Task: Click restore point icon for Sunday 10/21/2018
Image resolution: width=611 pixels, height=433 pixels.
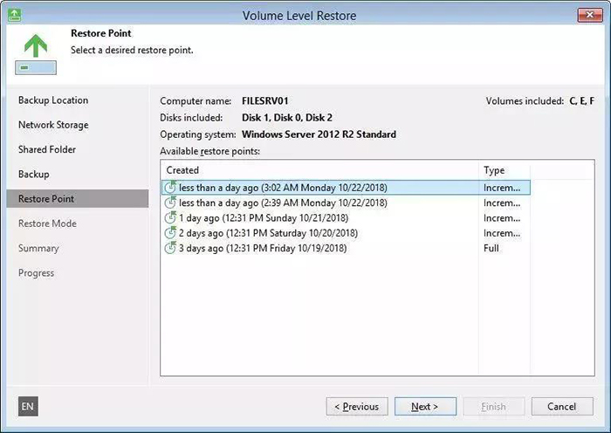Action: (x=170, y=217)
